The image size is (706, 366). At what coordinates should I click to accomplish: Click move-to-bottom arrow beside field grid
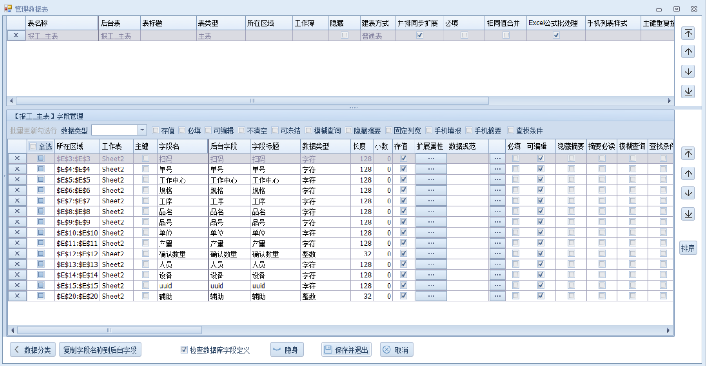coord(688,214)
